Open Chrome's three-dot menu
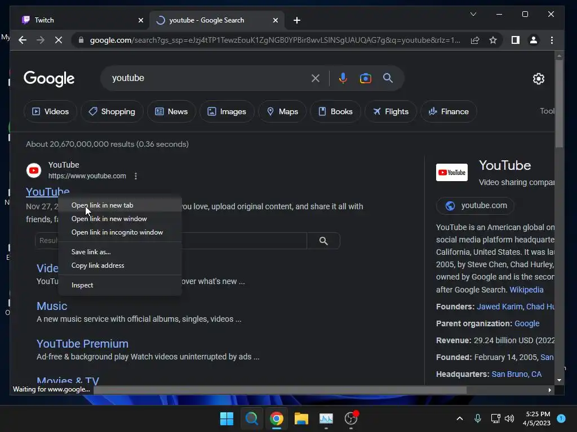577x432 pixels. [552, 40]
